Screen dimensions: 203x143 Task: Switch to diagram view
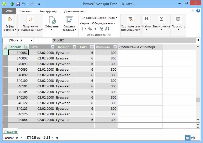[x=193, y=138]
